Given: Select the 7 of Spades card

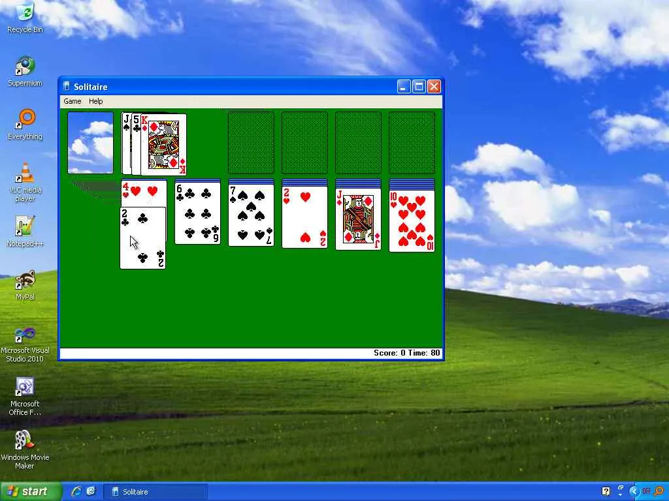Looking at the screenshot, I should click(x=252, y=215).
